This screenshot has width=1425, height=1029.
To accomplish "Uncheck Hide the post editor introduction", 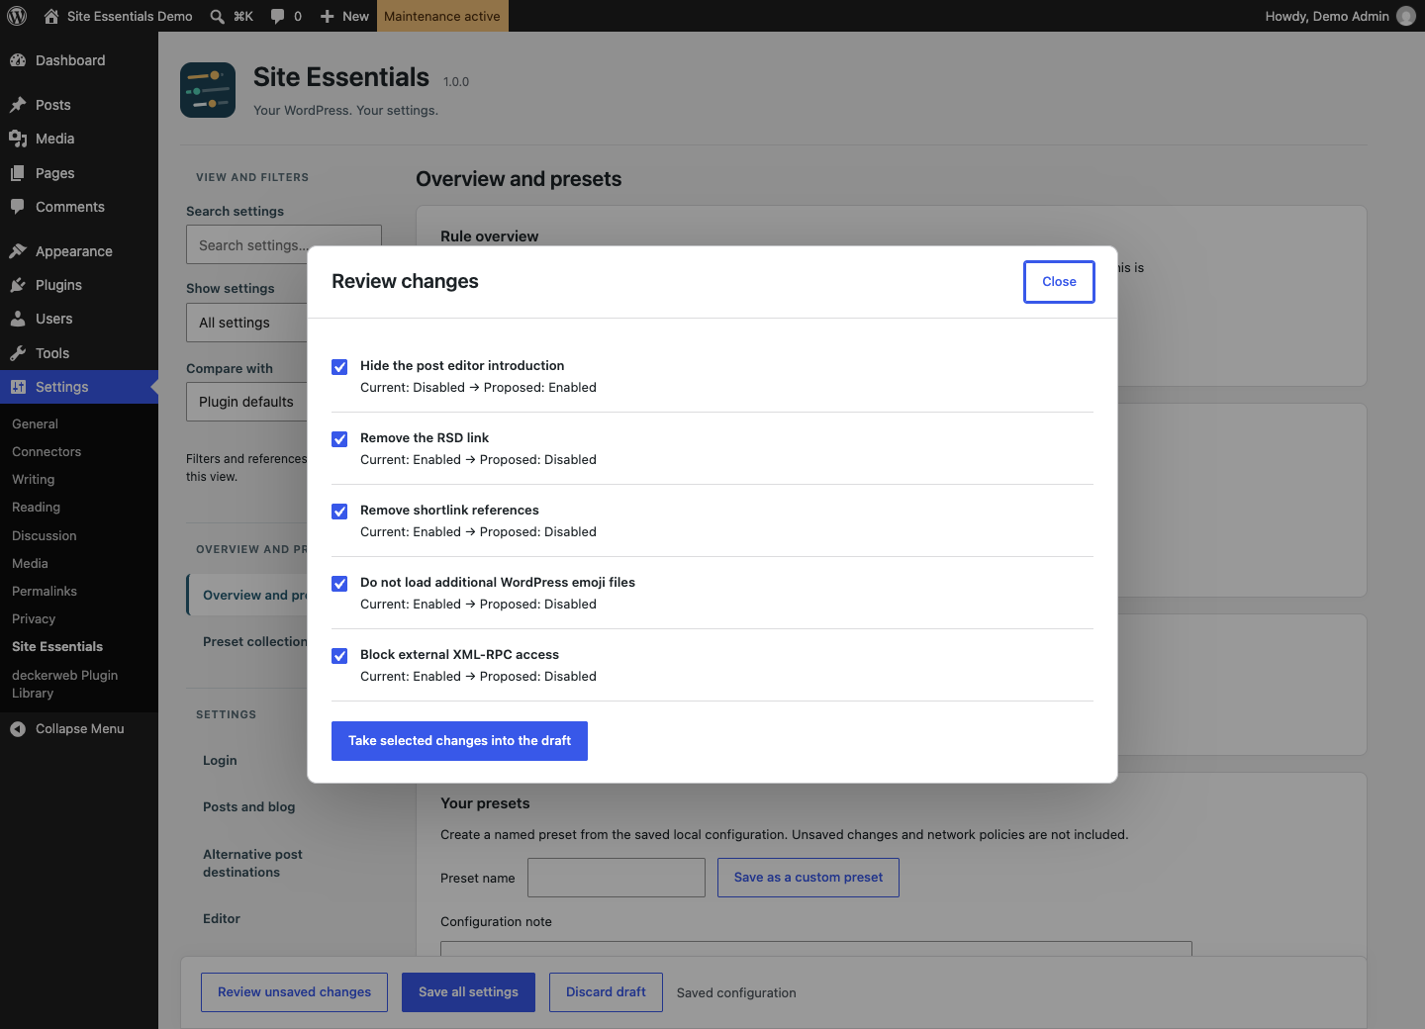I will coord(339,367).
